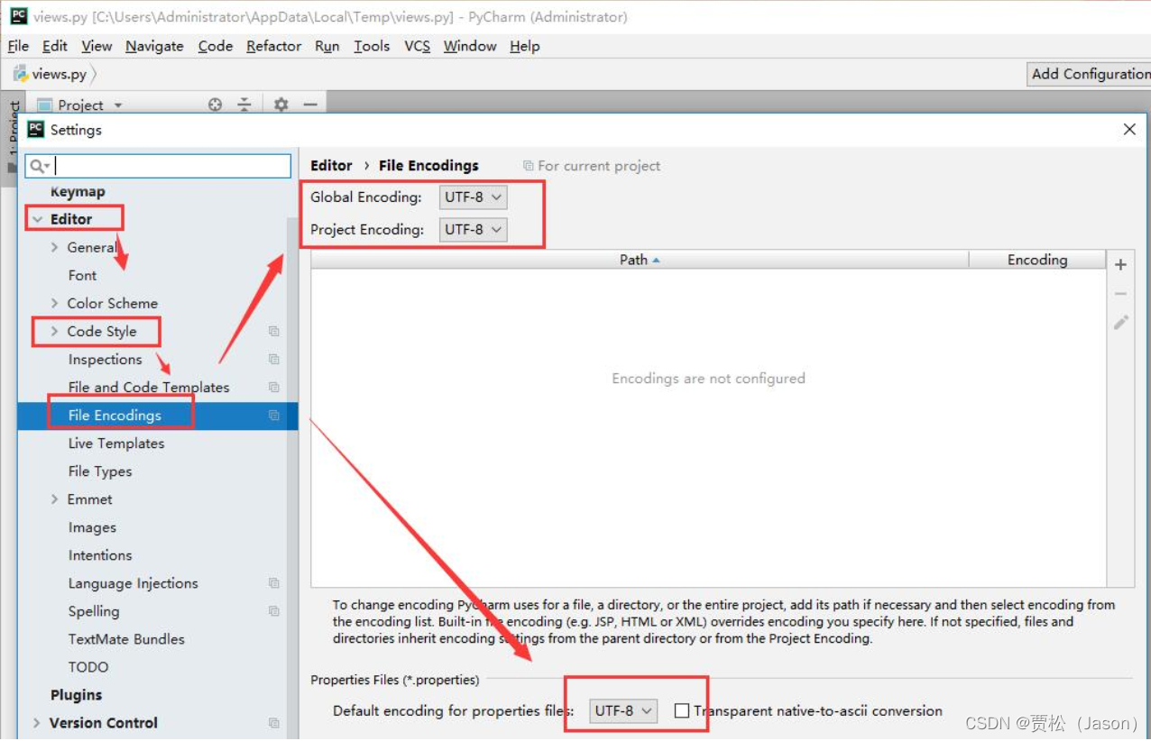Viewport: 1151px width, 741px height.
Task: Select Keymap in settings tree
Action: (78, 191)
